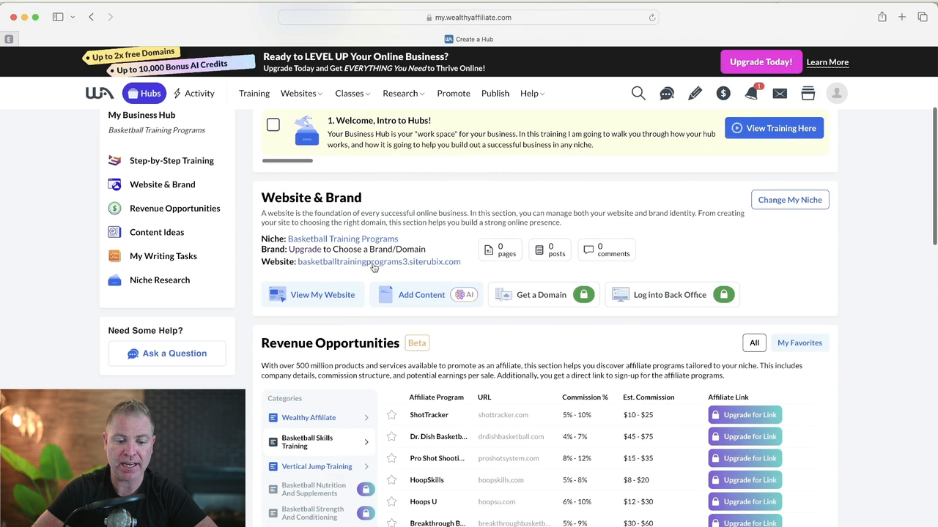This screenshot has width=938, height=527.
Task: Open the Hubs tab
Action: tap(144, 93)
